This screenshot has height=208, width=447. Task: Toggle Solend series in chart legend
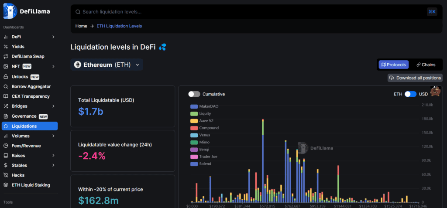click(x=201, y=164)
